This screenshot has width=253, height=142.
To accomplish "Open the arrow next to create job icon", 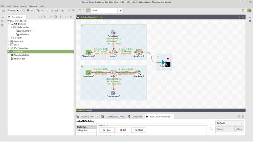I will 42,11.
